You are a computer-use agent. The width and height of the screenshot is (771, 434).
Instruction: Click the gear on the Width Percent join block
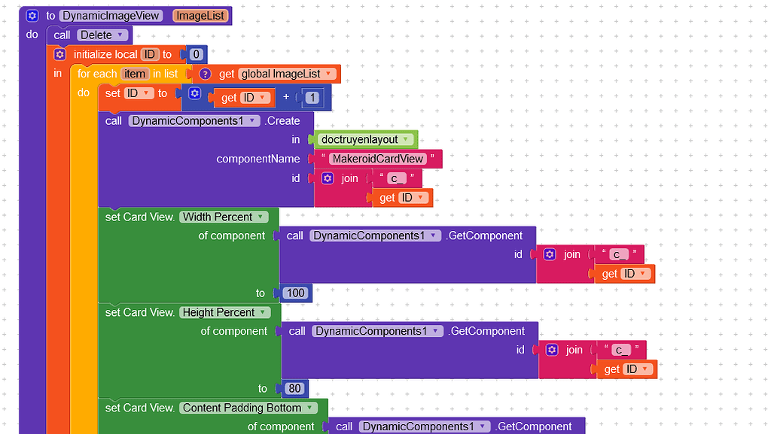click(550, 254)
